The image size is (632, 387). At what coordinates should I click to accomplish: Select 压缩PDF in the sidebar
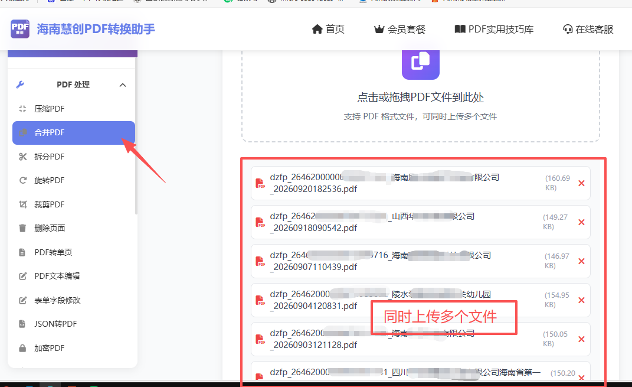(73, 109)
